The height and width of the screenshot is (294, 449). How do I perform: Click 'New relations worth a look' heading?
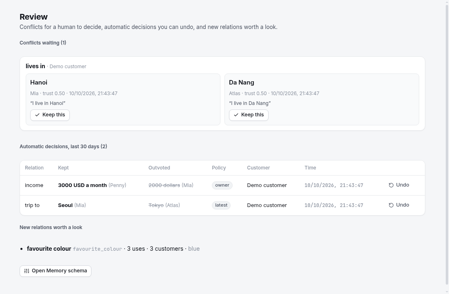(51, 227)
